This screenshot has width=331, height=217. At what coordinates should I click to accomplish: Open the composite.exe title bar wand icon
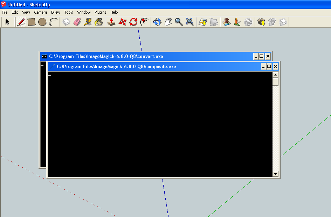tap(52, 66)
